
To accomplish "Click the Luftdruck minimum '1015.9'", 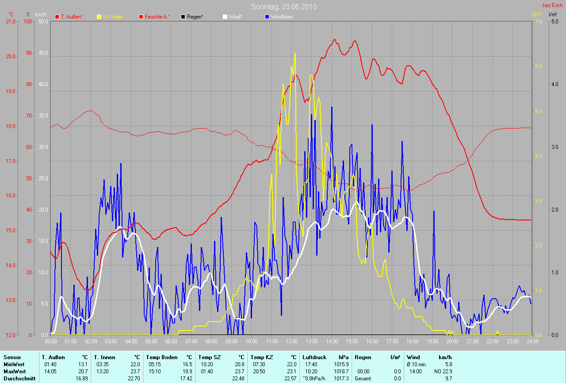I will pyautogui.click(x=341, y=364).
